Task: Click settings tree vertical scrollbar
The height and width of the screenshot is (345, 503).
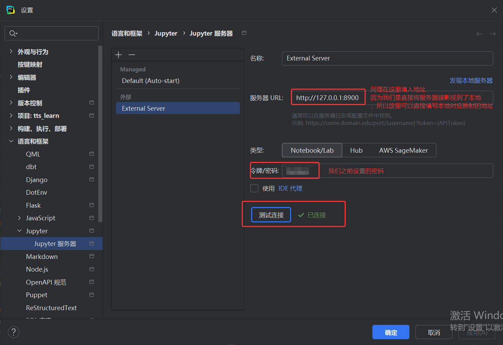Action: pyautogui.click(x=100, y=133)
